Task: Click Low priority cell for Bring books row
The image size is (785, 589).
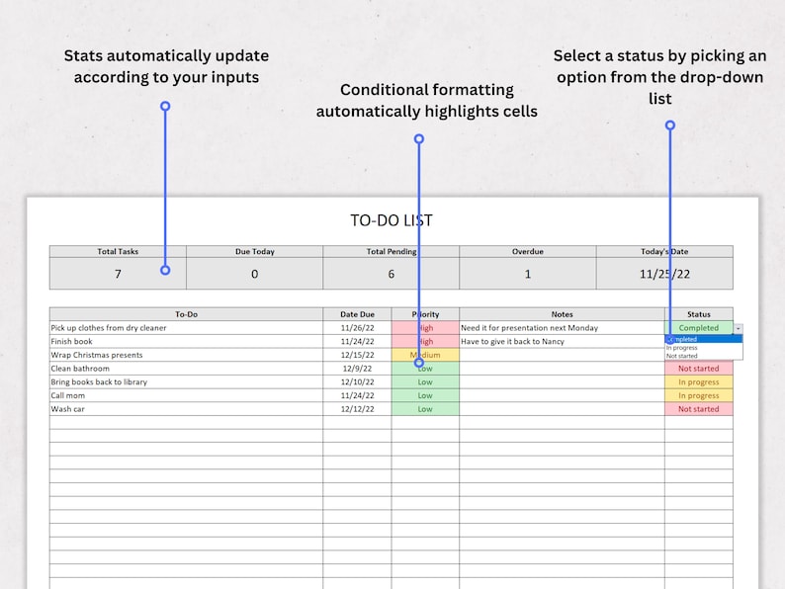Action: pyautogui.click(x=425, y=381)
